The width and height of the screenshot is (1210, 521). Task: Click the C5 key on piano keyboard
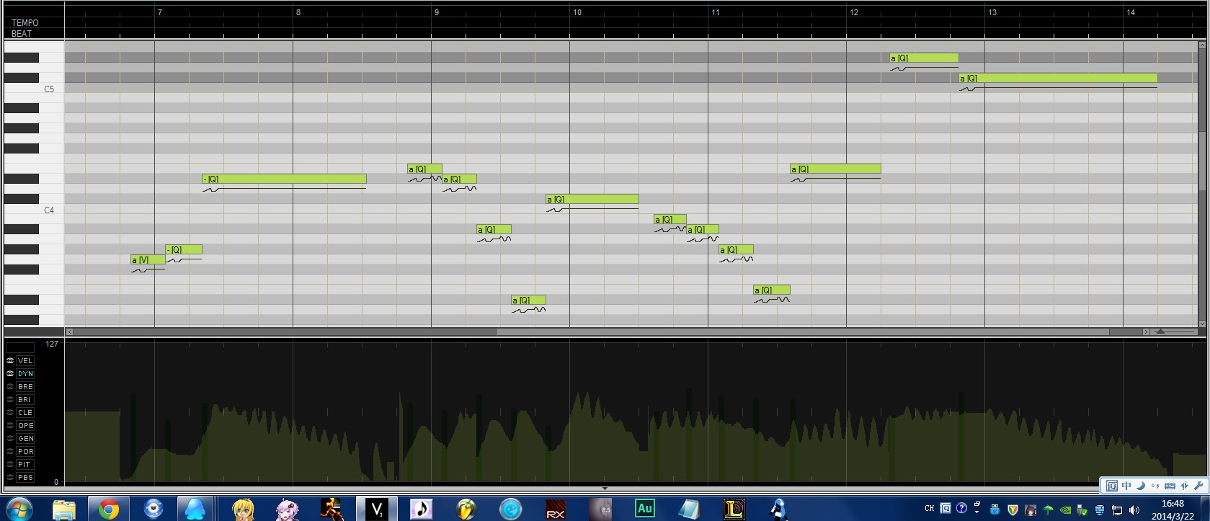[34, 89]
